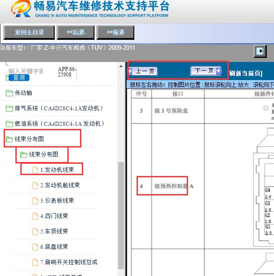This screenshot has height=276, width=274.
Task: Open the 燃油系统 folder icon
Action: pyautogui.click(x=9, y=124)
